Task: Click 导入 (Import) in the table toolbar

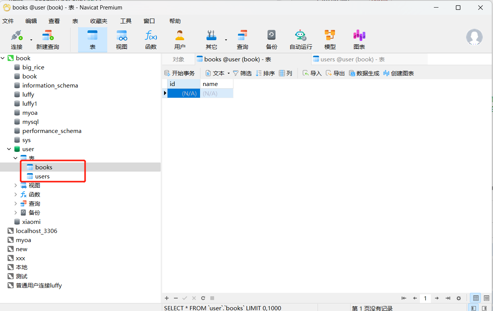Action: tap(312, 73)
